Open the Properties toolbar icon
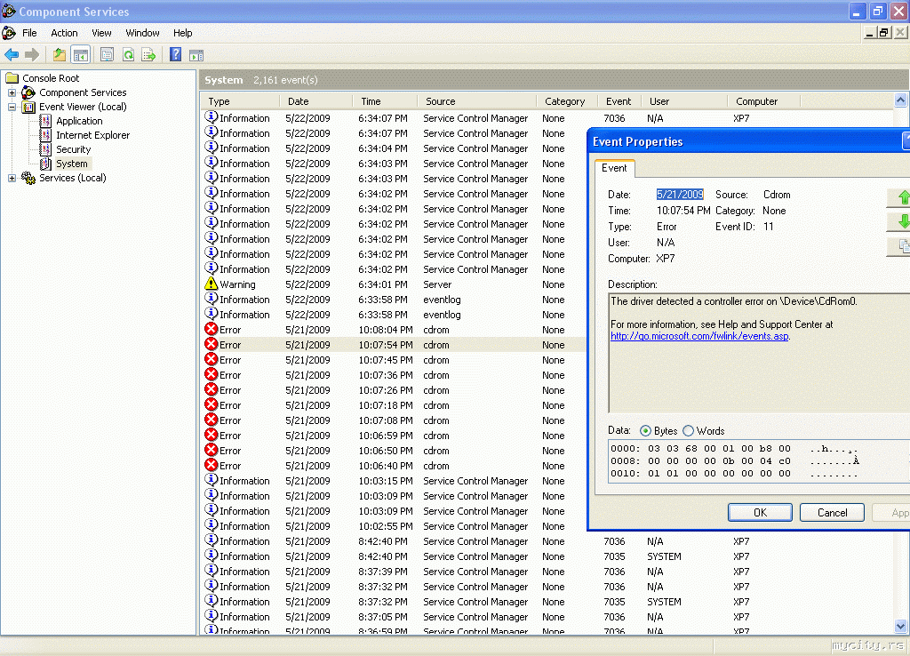Image resolution: width=910 pixels, height=656 pixels. 107,55
